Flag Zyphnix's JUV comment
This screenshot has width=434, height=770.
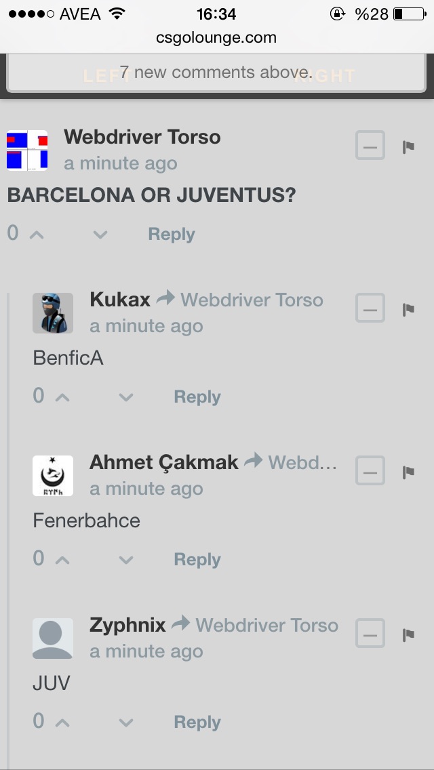click(408, 635)
